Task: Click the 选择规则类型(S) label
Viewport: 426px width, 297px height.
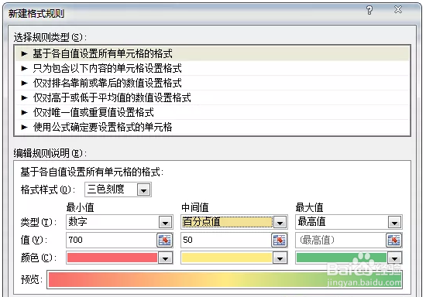Action: (50, 37)
